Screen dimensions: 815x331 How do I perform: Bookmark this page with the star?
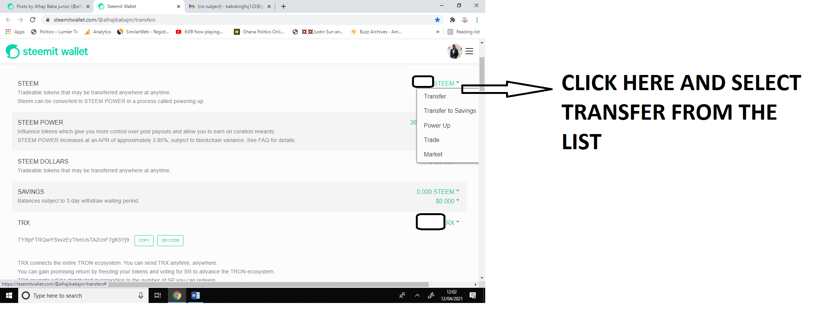(x=437, y=20)
